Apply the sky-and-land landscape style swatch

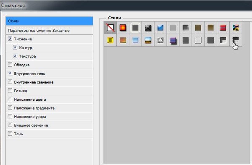(x=148, y=40)
